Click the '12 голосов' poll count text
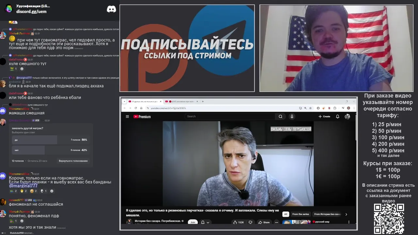This screenshot has width=418, height=235. (18, 161)
